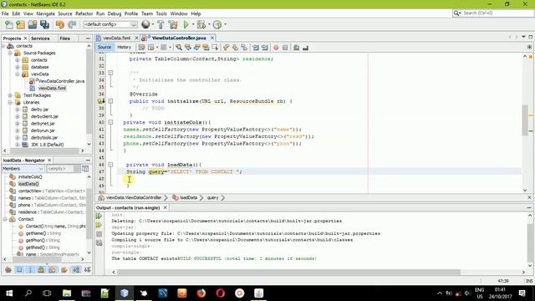Open the Members dropdown in Navigator

[23, 169]
